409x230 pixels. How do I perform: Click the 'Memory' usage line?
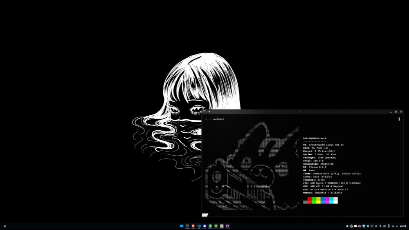click(322, 193)
